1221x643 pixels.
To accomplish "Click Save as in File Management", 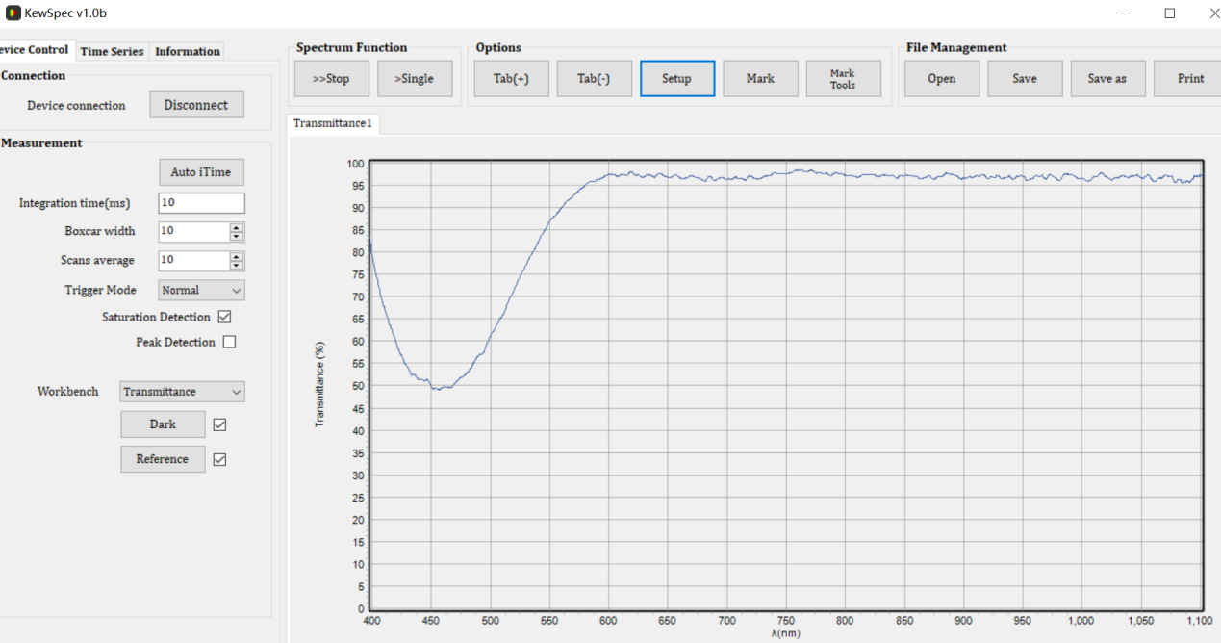I will [x=1107, y=79].
